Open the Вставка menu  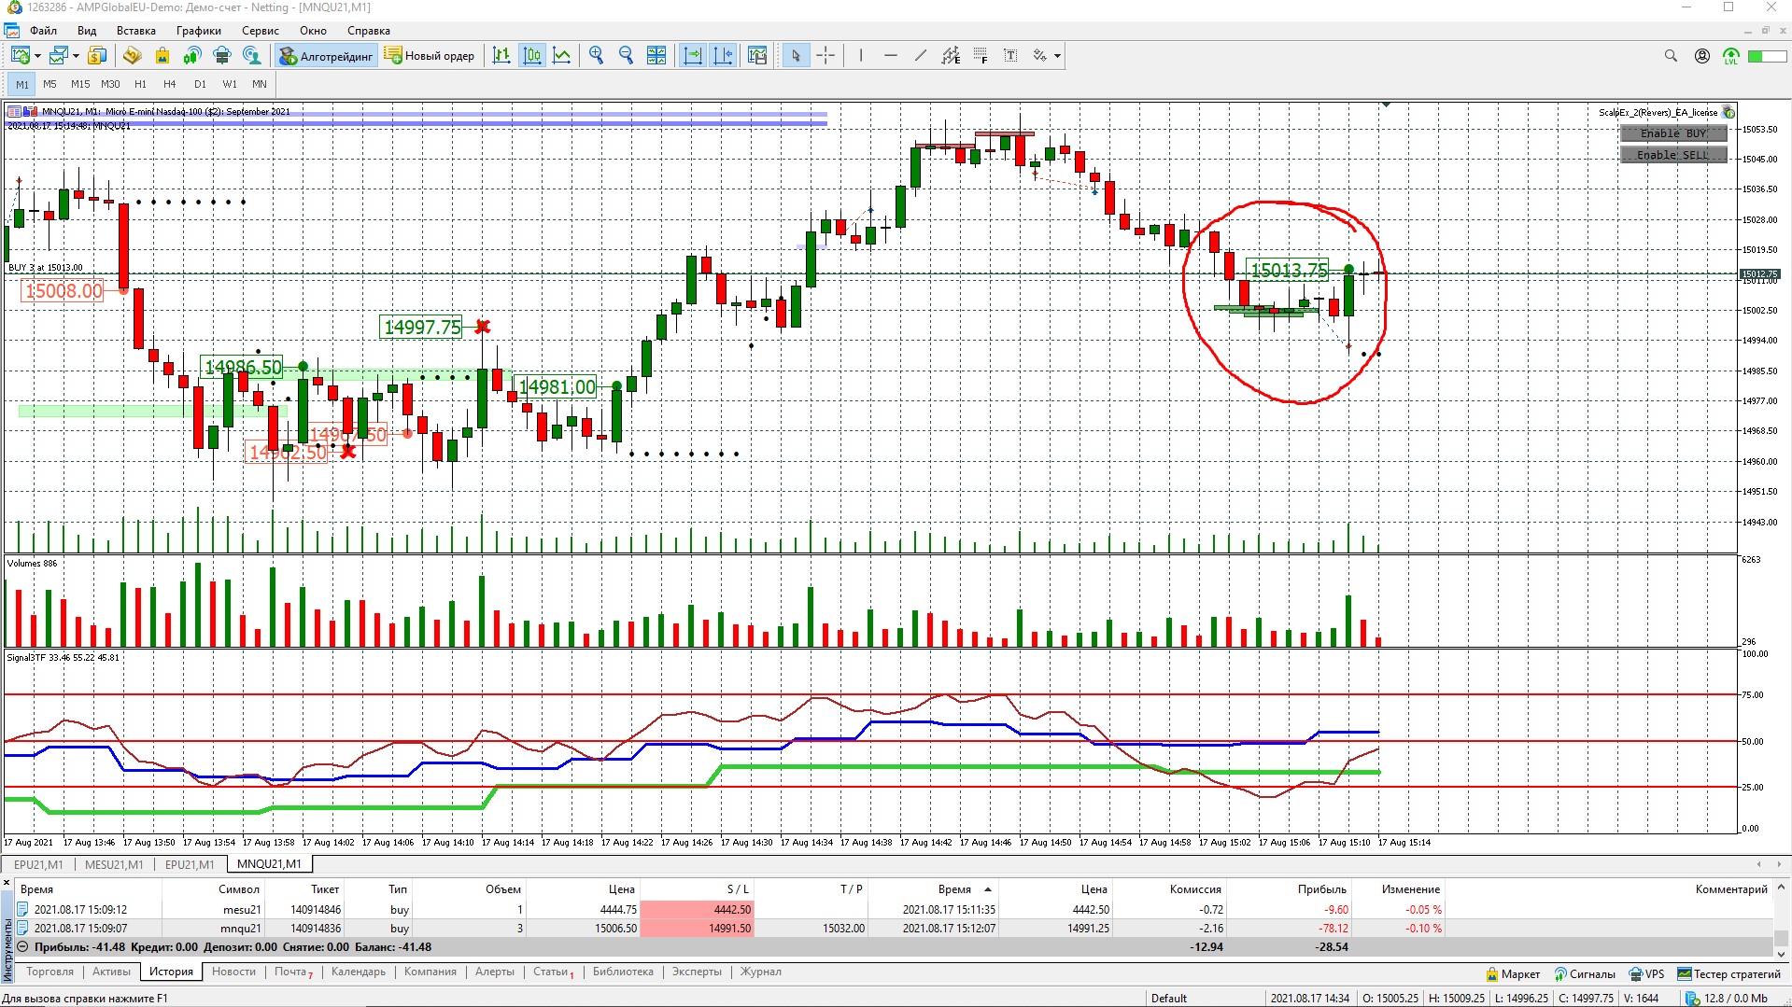point(136,31)
